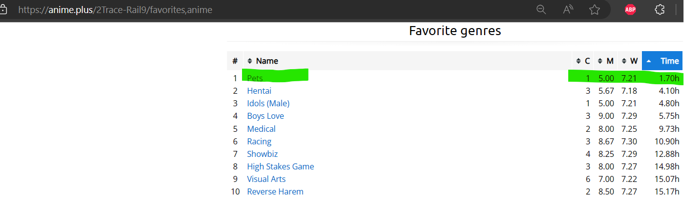Open the High Stakes Game link
Screen dimensions: 686x198
(x=281, y=166)
